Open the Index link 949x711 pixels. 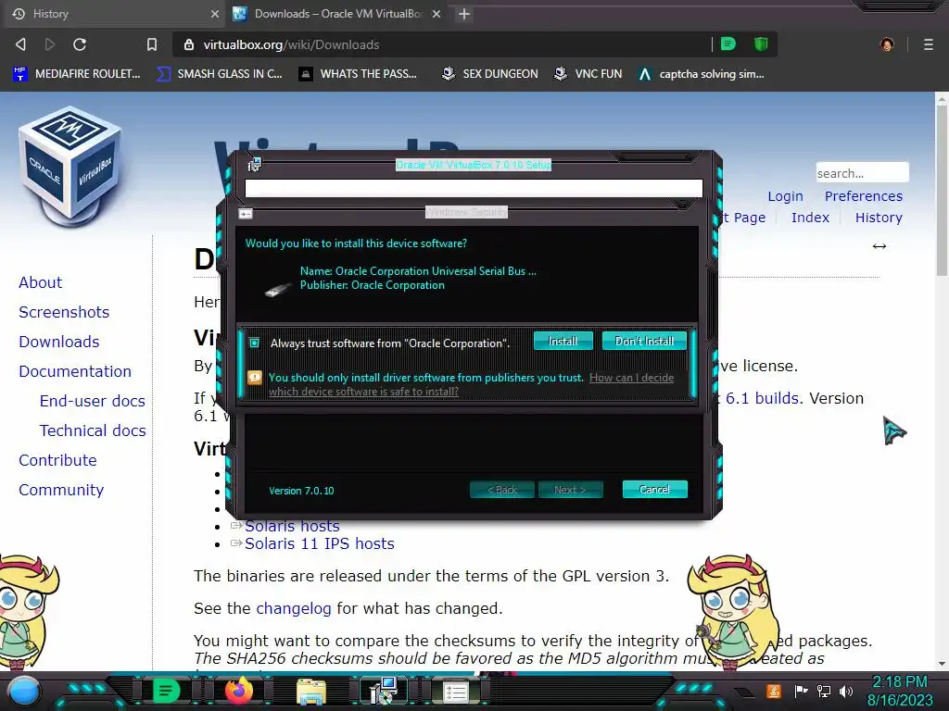coord(810,218)
